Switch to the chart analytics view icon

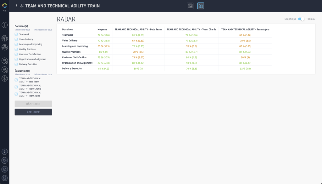[x=201, y=6]
